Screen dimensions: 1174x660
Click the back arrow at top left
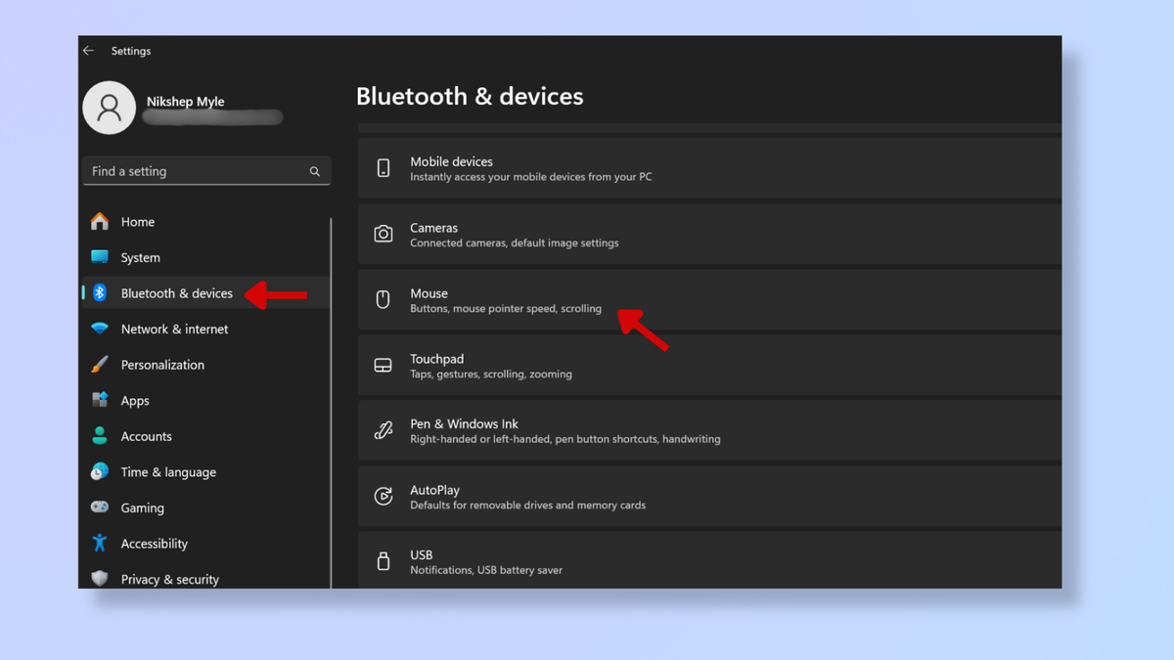88,51
